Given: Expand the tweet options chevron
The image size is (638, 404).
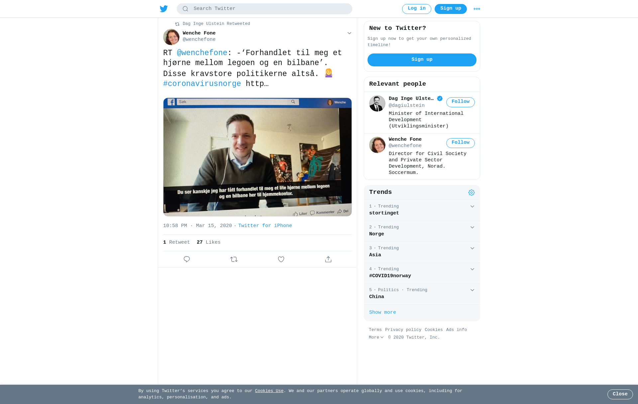Looking at the screenshot, I should point(349,33).
